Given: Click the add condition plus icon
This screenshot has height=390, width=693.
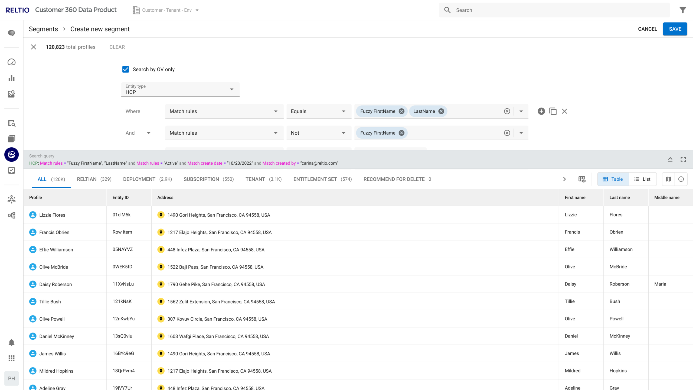Looking at the screenshot, I should coord(542,111).
